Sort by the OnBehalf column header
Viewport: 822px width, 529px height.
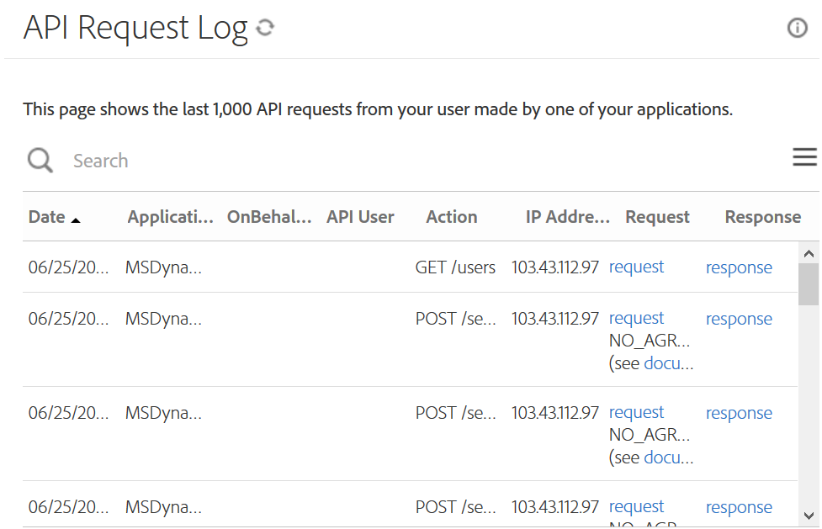pos(269,216)
